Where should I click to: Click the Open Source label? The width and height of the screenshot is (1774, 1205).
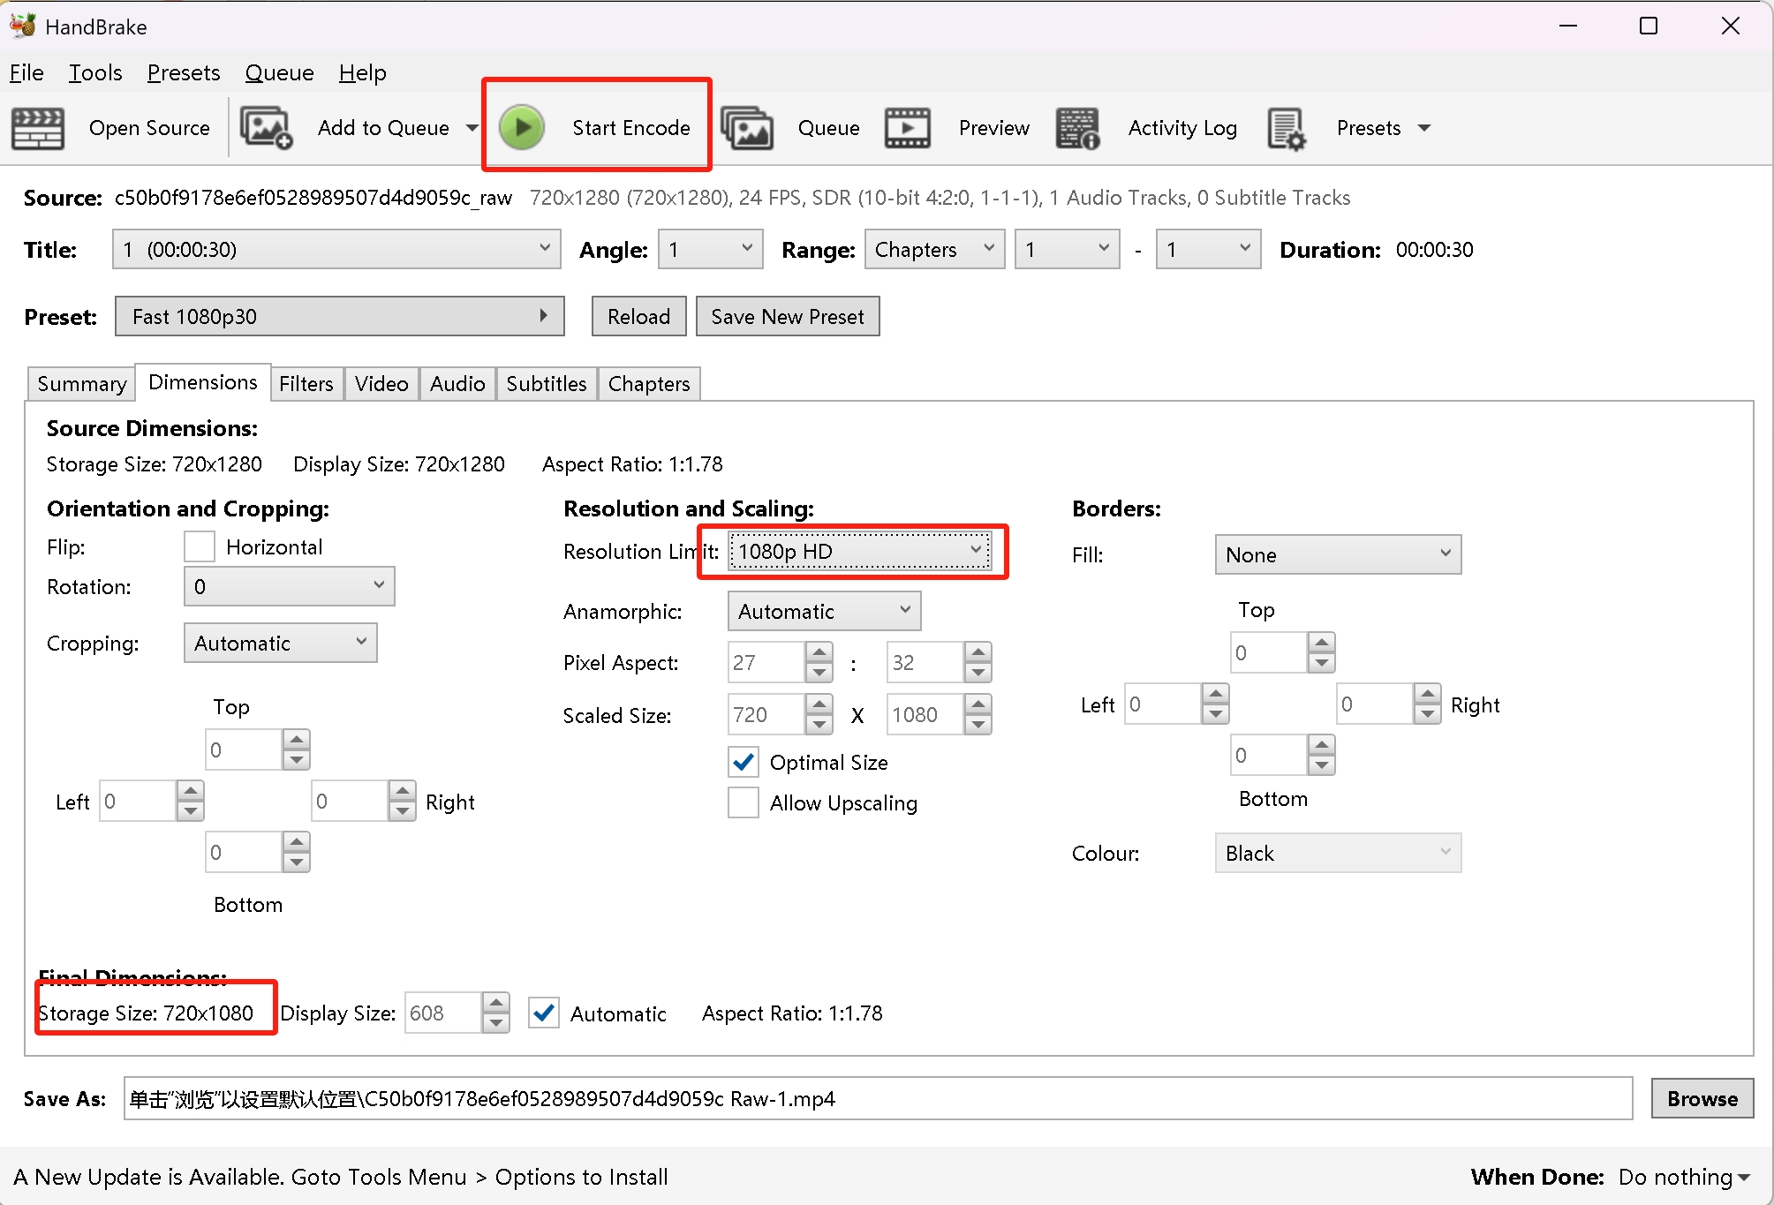149,128
